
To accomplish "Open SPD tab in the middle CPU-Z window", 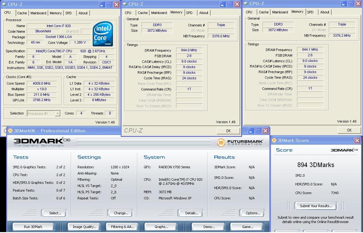I will click(189, 13).
